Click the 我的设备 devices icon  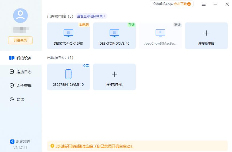tap(12, 58)
